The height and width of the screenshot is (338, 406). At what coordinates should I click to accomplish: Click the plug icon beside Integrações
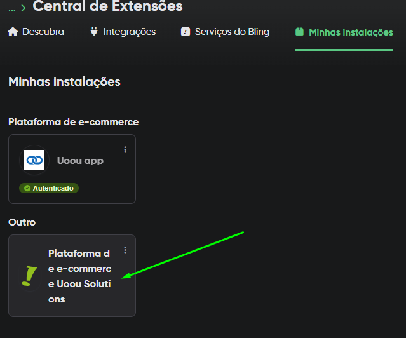tap(94, 32)
